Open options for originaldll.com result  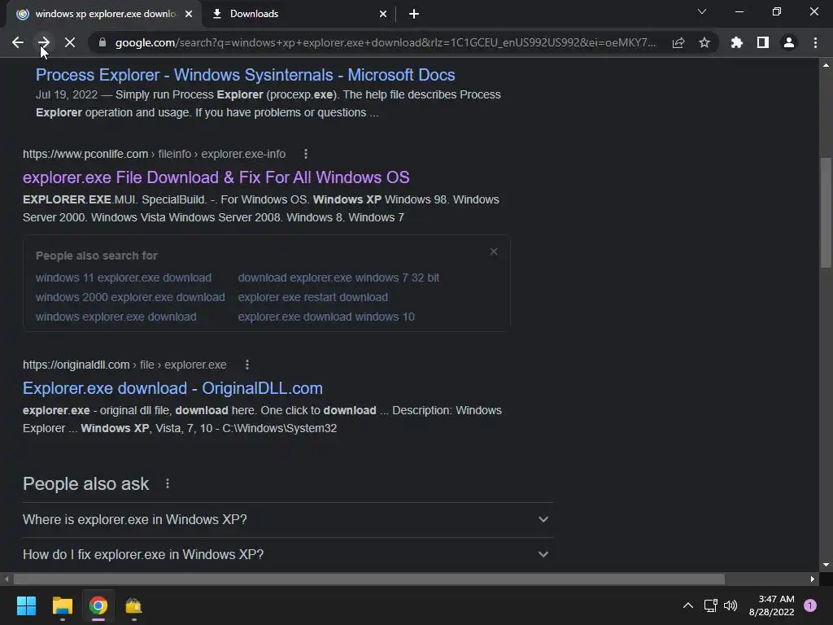tap(247, 365)
